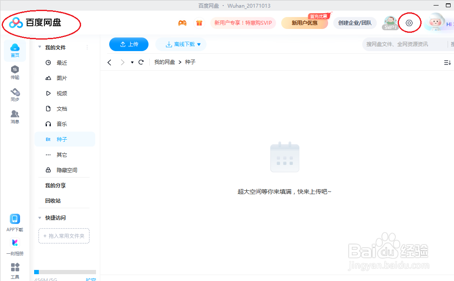Open the 消息 messages panel
Image resolution: width=454 pixels, height=281 pixels.
15,117
